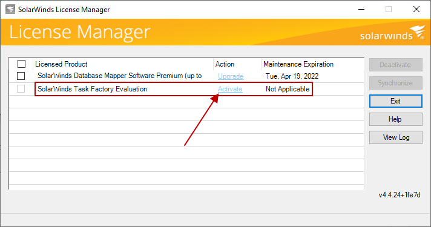Click the Tue, Apr 19, 2022 expiration cell
This screenshot has width=431, height=227.
pyautogui.click(x=292, y=76)
